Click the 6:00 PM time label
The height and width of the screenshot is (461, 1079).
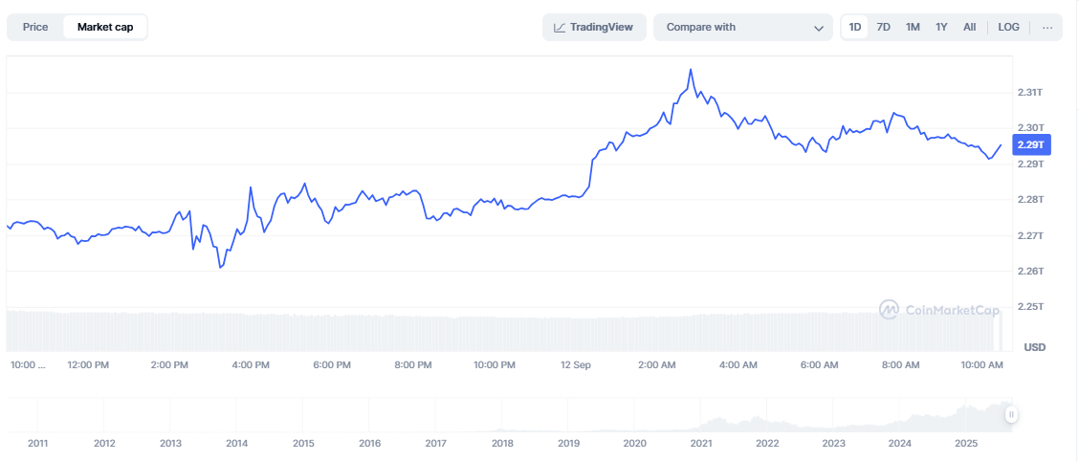332,364
